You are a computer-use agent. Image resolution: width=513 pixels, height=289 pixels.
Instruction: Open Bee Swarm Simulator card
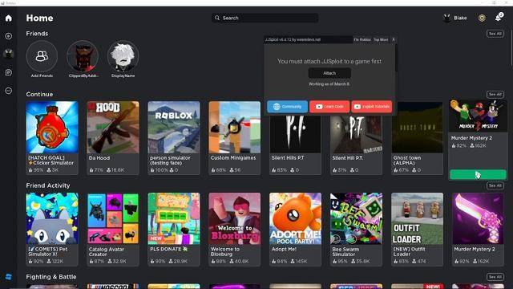click(356, 229)
